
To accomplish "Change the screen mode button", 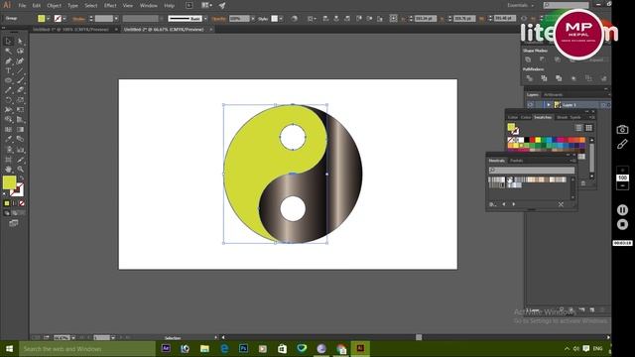I will (x=13, y=223).
